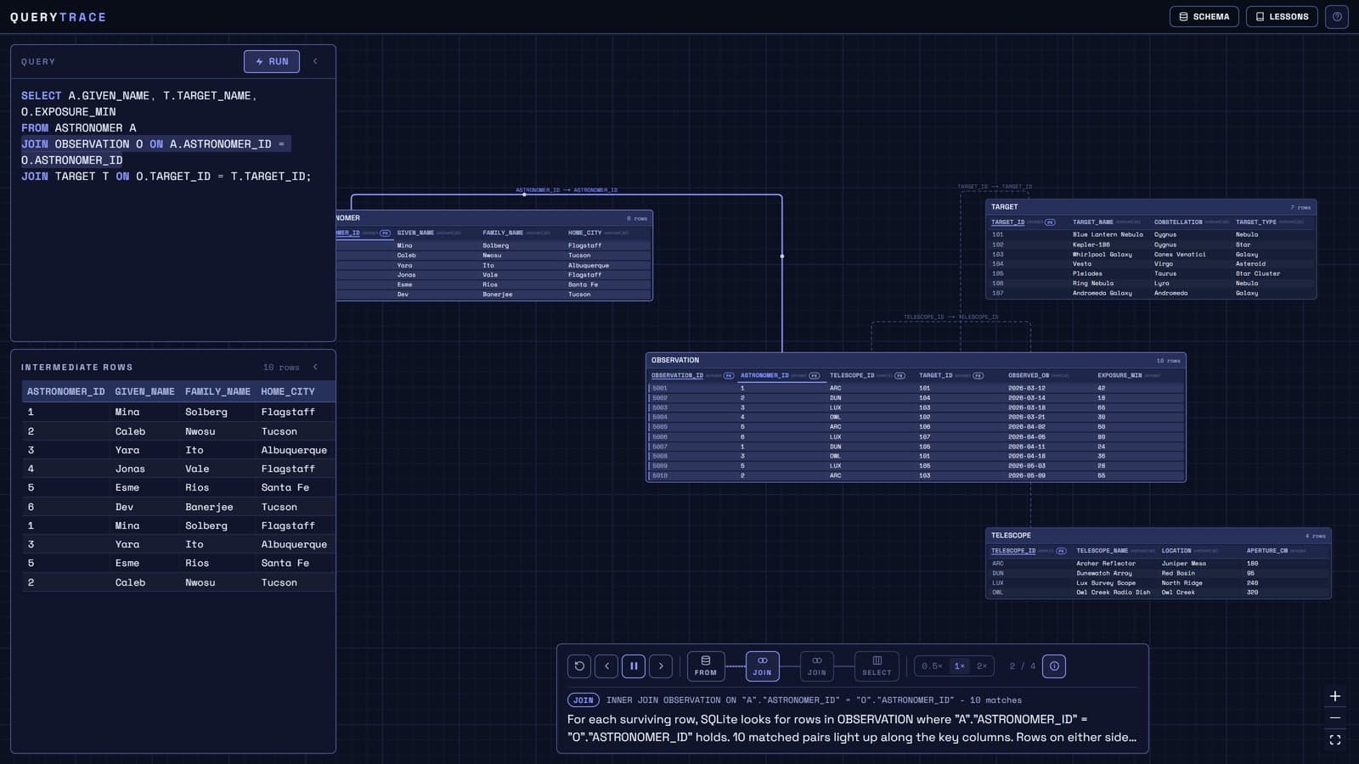Set playback speed to 0.5×

[x=932, y=666]
